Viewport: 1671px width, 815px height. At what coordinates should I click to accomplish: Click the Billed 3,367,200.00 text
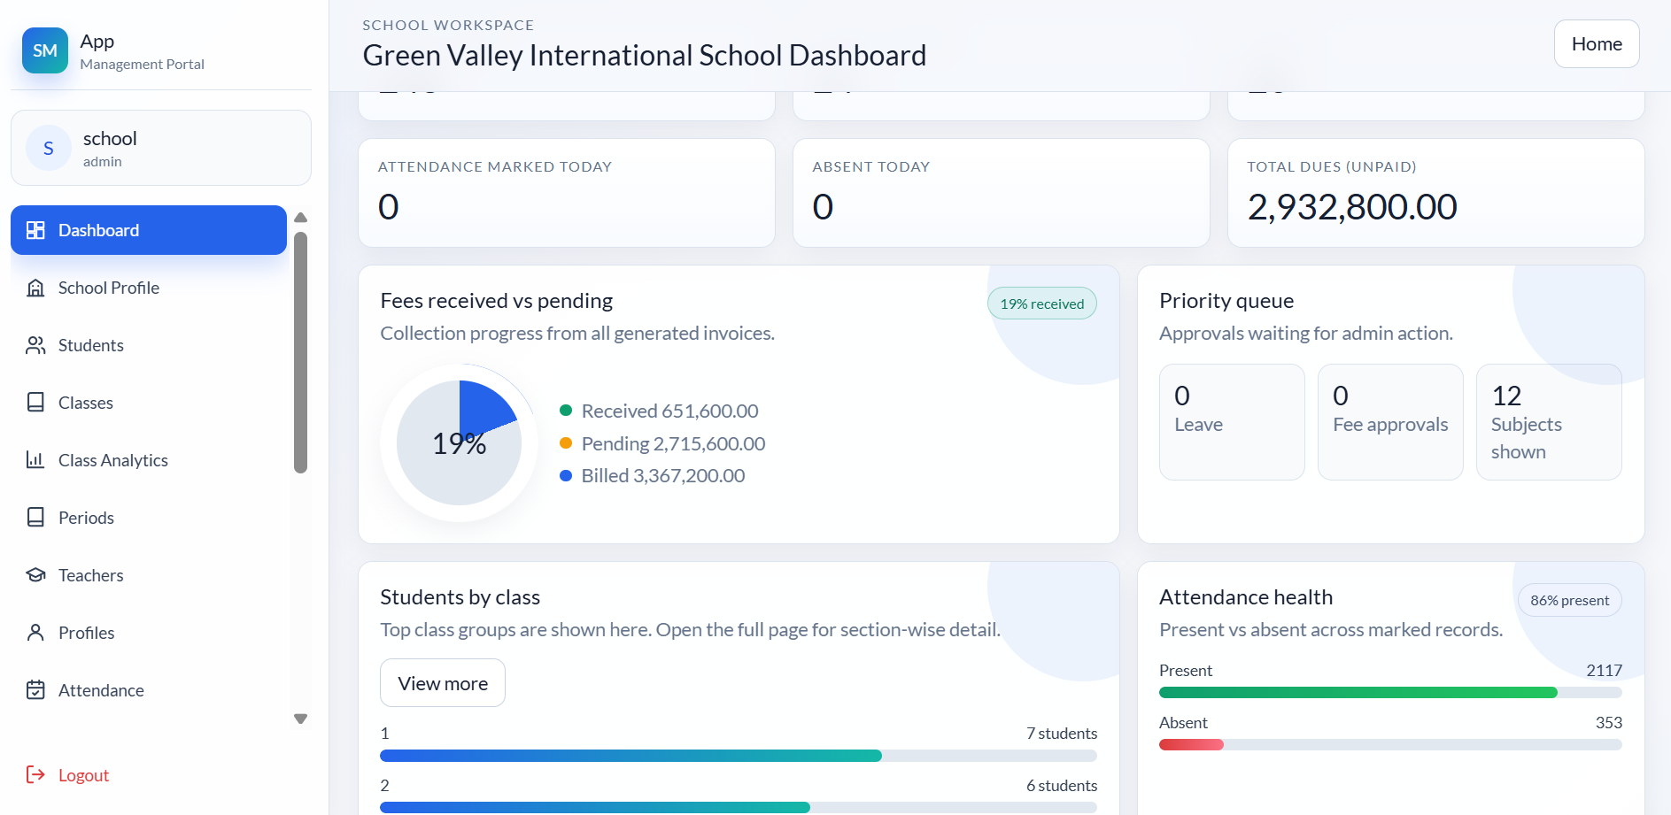pos(663,476)
